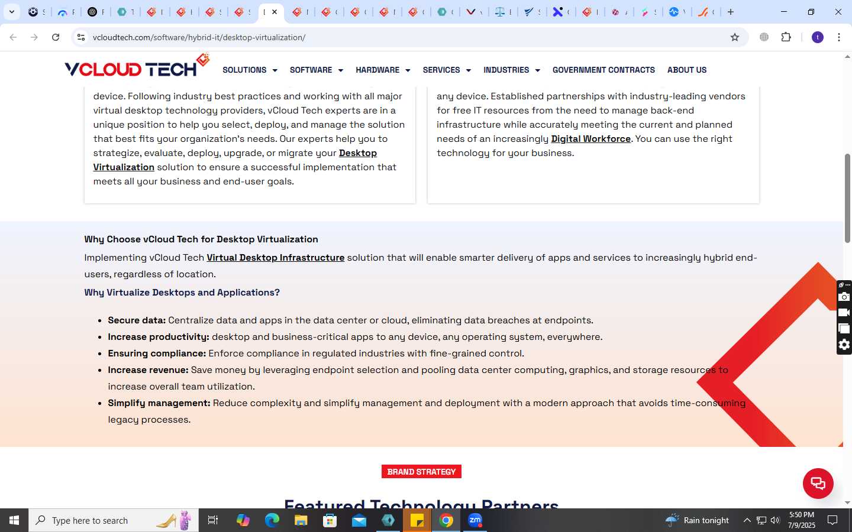Open Zoom from the taskbar
Image resolution: width=852 pixels, height=532 pixels.
point(475,520)
